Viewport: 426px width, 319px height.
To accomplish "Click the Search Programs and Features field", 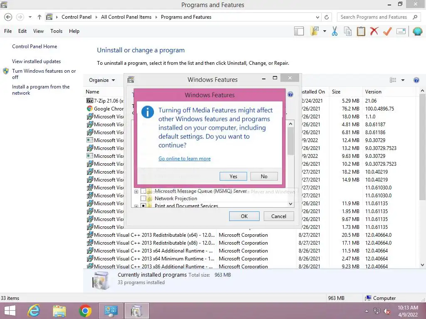I will coord(379,17).
